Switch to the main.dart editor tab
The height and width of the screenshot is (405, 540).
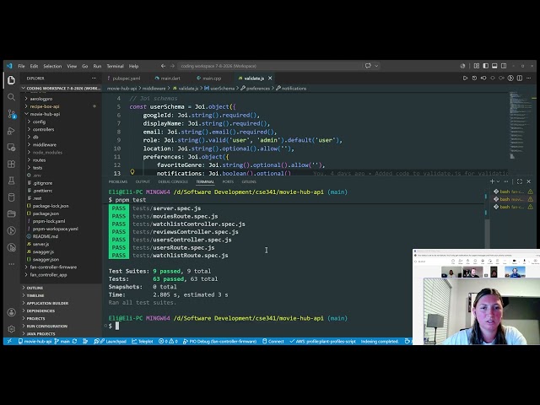click(170, 78)
